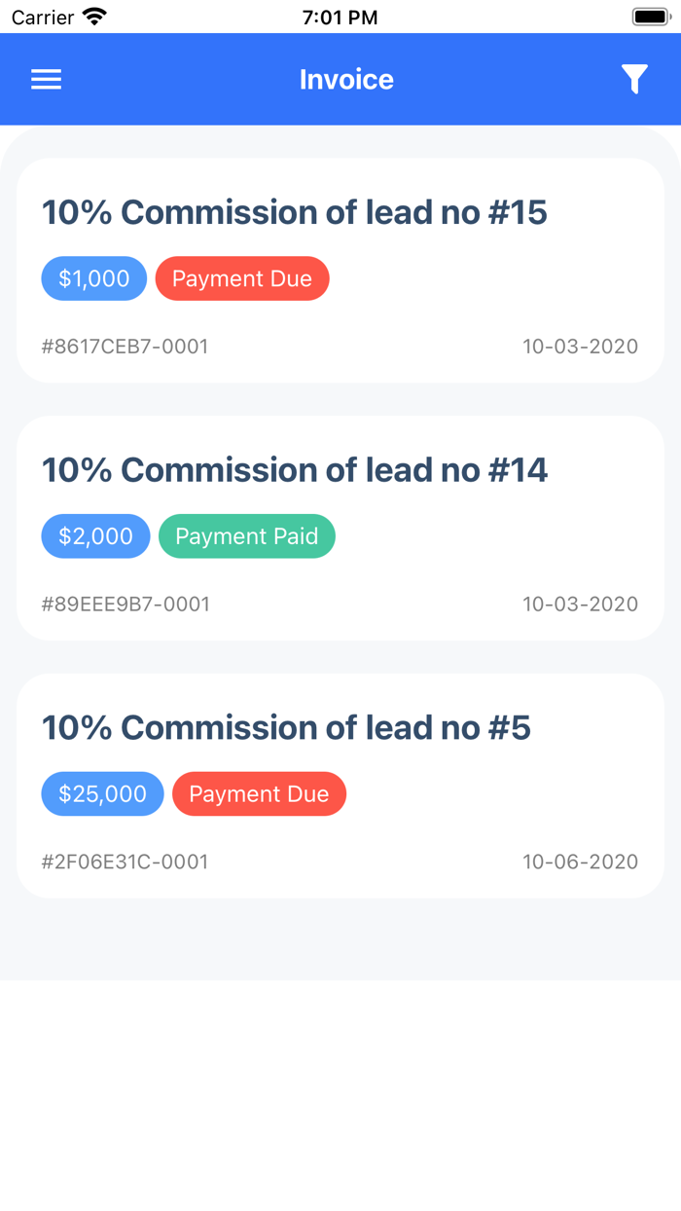Select invoice number #89EEE9B7-0001
681x1211 pixels.
point(125,605)
